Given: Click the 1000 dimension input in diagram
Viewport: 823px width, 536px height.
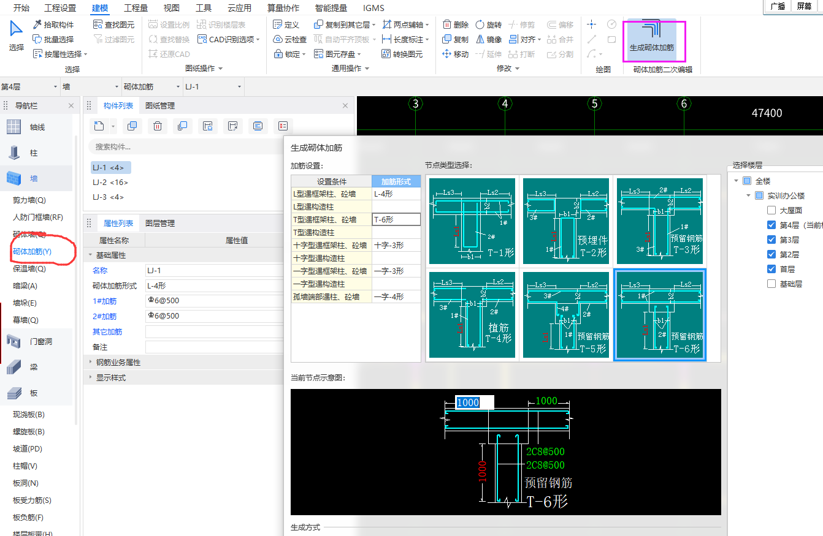Looking at the screenshot, I should coord(475,402).
